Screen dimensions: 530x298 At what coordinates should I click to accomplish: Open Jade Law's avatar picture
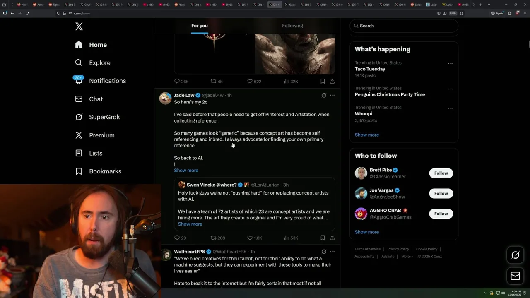click(165, 98)
